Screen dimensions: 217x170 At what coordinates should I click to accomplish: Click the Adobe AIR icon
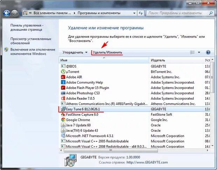point(63,77)
